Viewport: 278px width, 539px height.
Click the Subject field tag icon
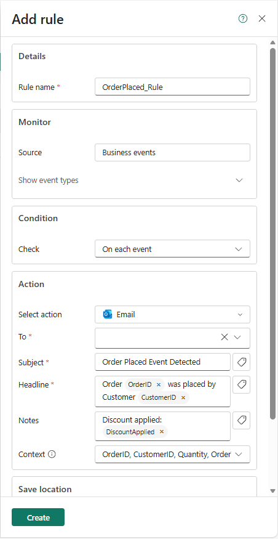(241, 362)
